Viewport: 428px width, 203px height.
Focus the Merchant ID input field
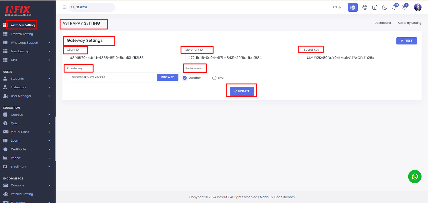point(242,58)
